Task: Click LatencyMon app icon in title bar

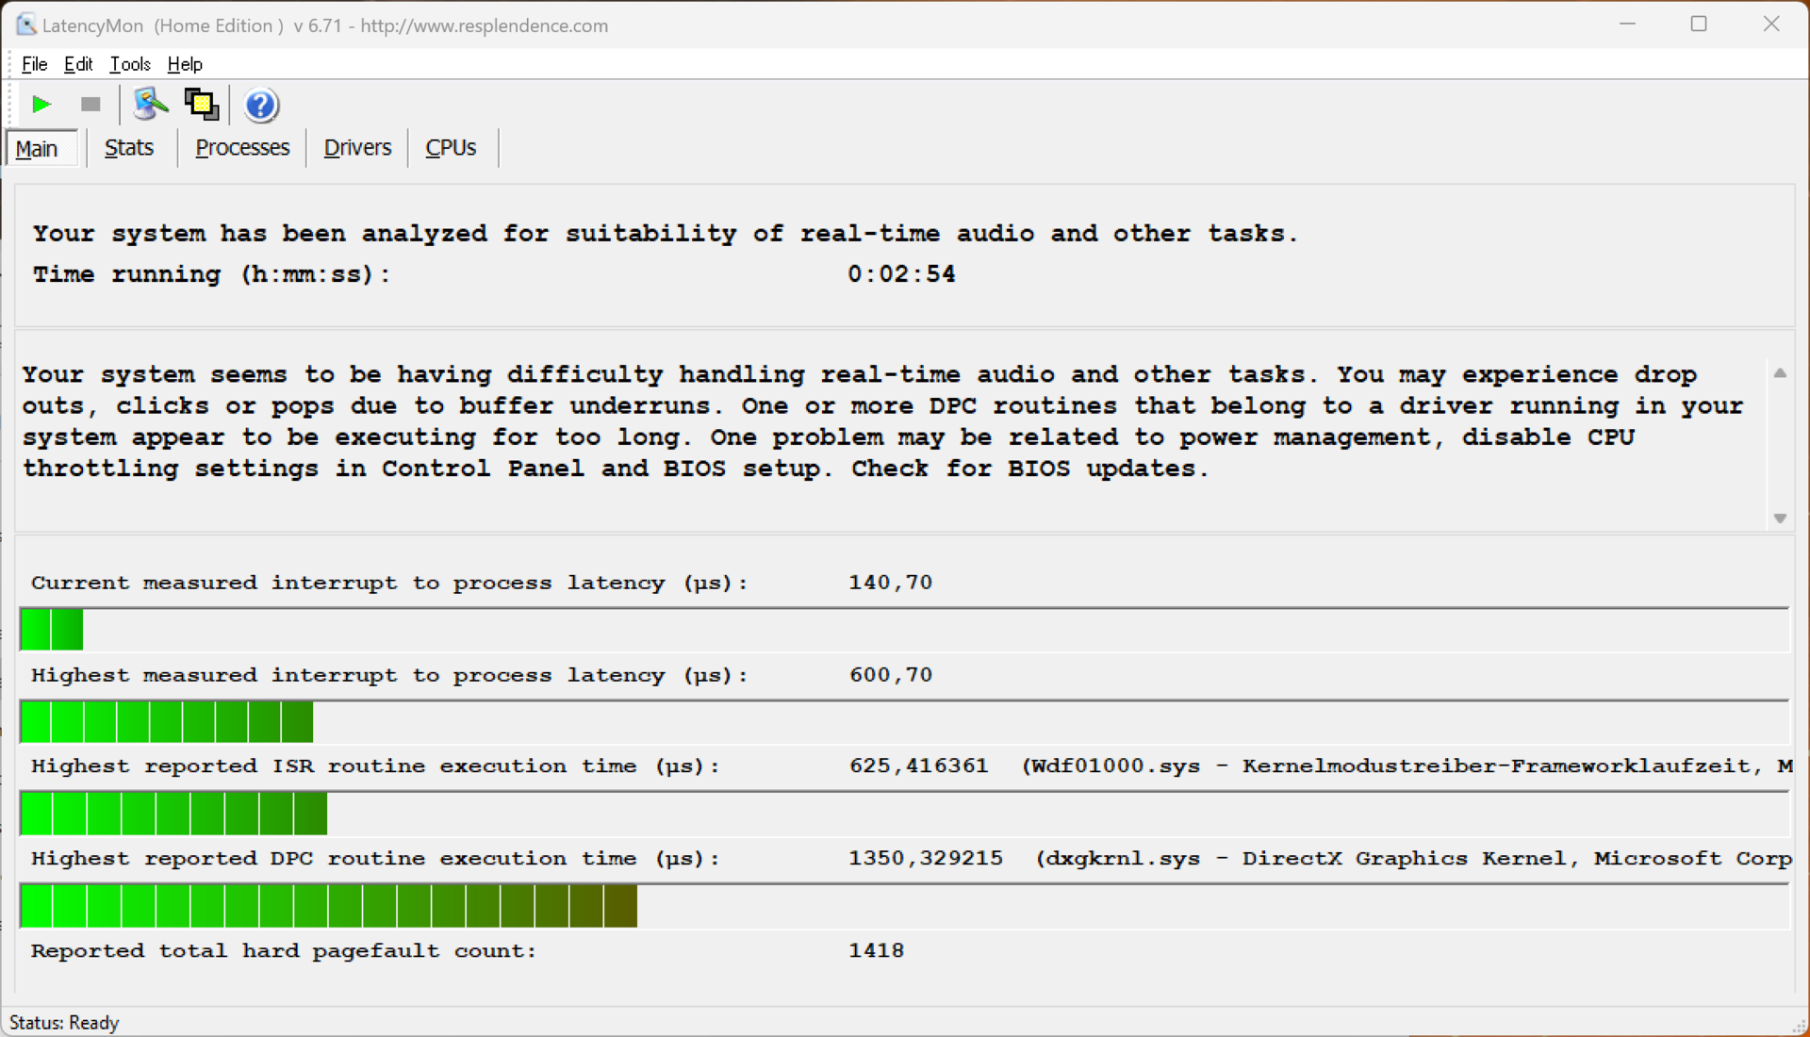Action: [25, 25]
